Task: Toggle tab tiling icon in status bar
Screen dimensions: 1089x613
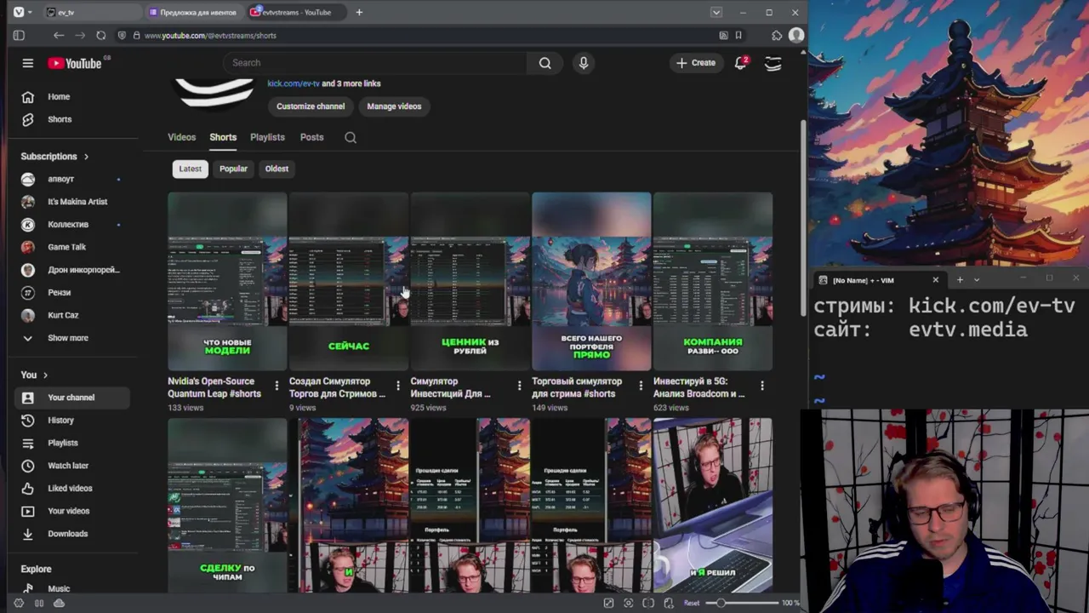Action: point(648,603)
